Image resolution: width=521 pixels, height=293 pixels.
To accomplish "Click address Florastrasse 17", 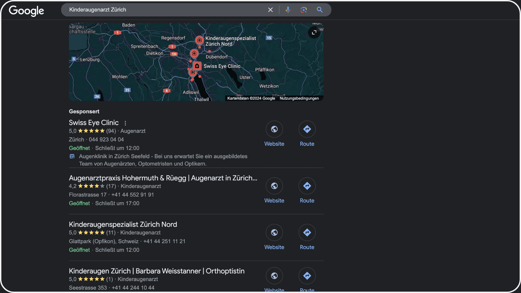I will click(x=88, y=195).
